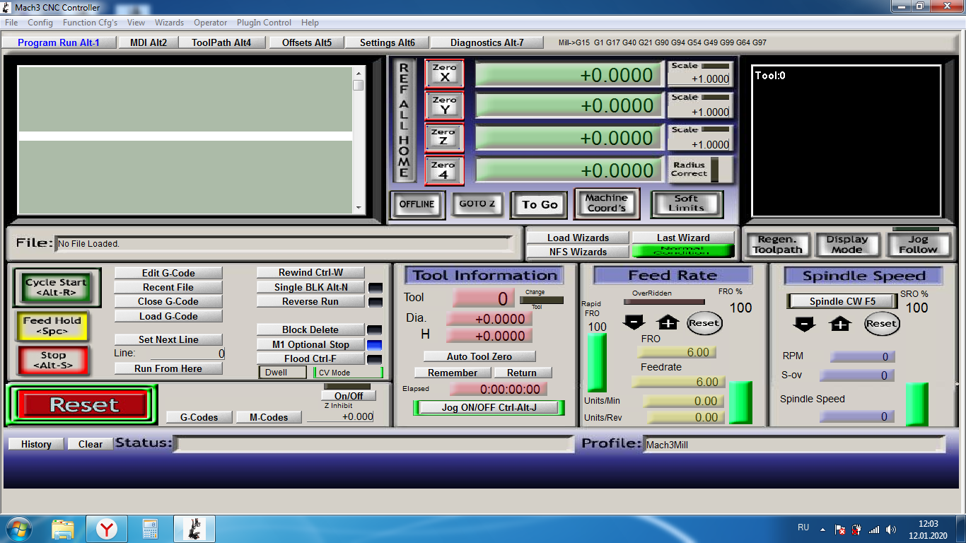Switch to MDI Alt2 tab

[x=149, y=42]
